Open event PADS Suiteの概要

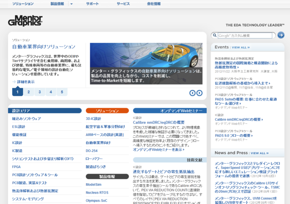[246, 101]
